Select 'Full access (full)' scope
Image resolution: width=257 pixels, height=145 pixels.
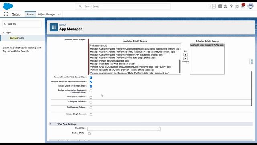click(98, 46)
